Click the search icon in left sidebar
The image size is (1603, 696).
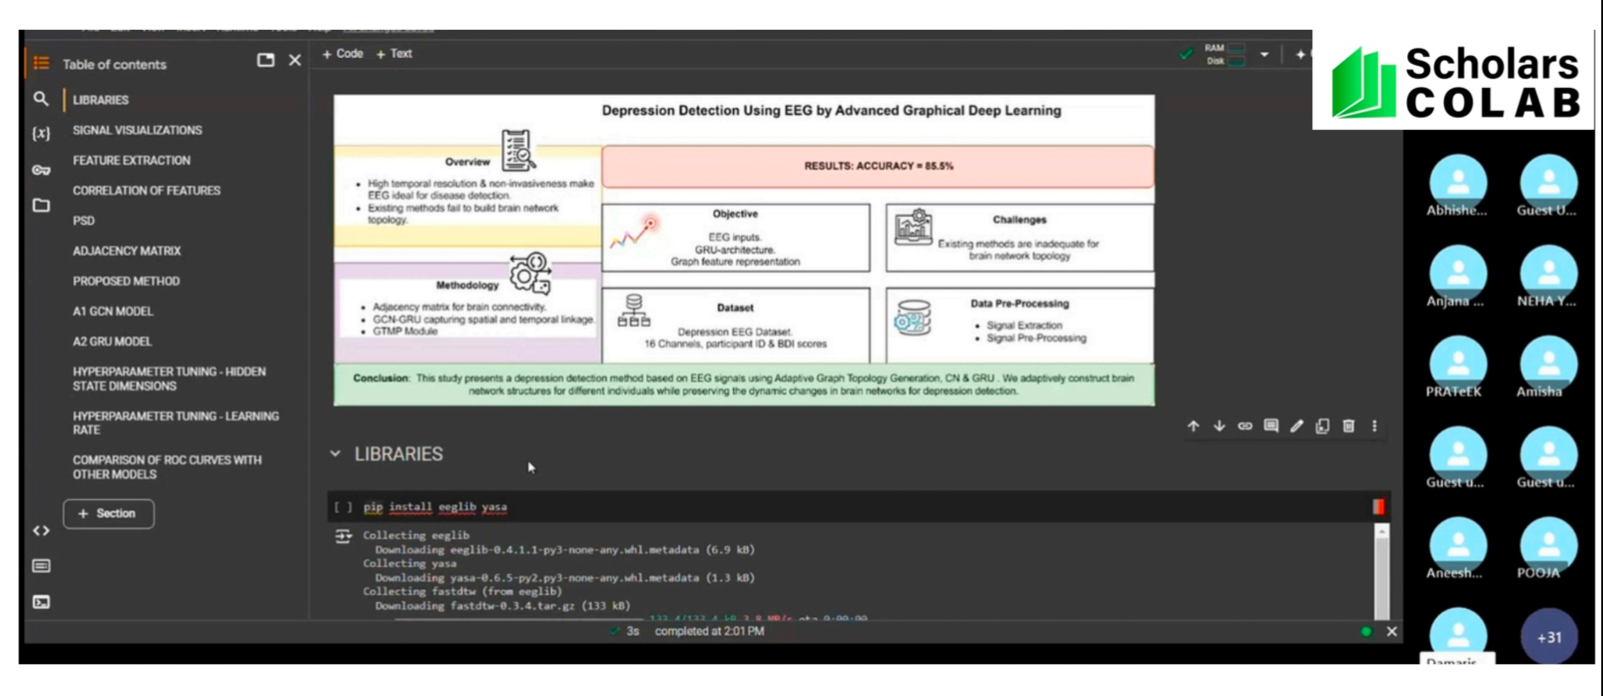point(40,99)
